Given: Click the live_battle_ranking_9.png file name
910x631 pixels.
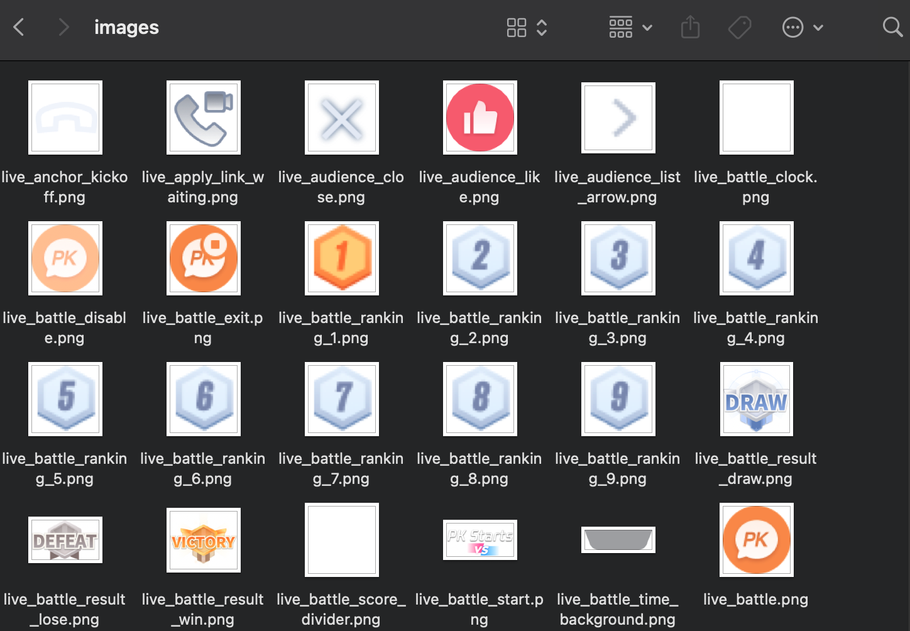Looking at the screenshot, I should tap(617, 468).
